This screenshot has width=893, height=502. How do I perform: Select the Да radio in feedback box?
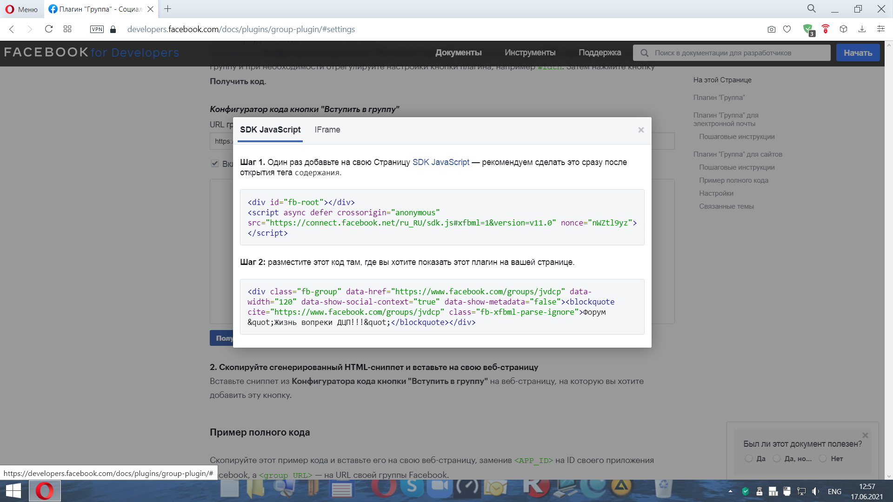pos(748,459)
